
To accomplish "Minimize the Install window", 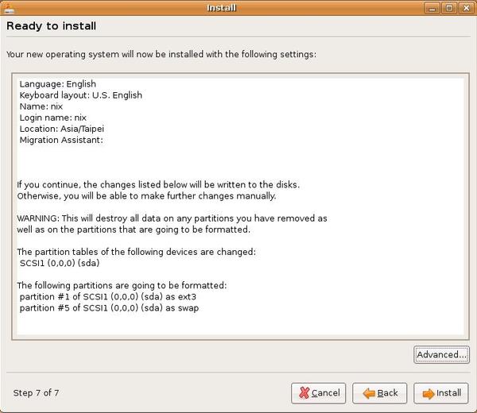I will [x=432, y=8].
